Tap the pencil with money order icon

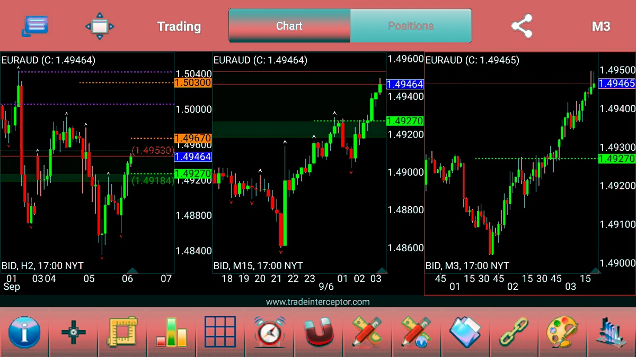click(367, 333)
